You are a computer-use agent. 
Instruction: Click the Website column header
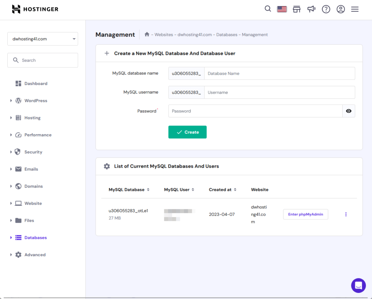coord(259,189)
